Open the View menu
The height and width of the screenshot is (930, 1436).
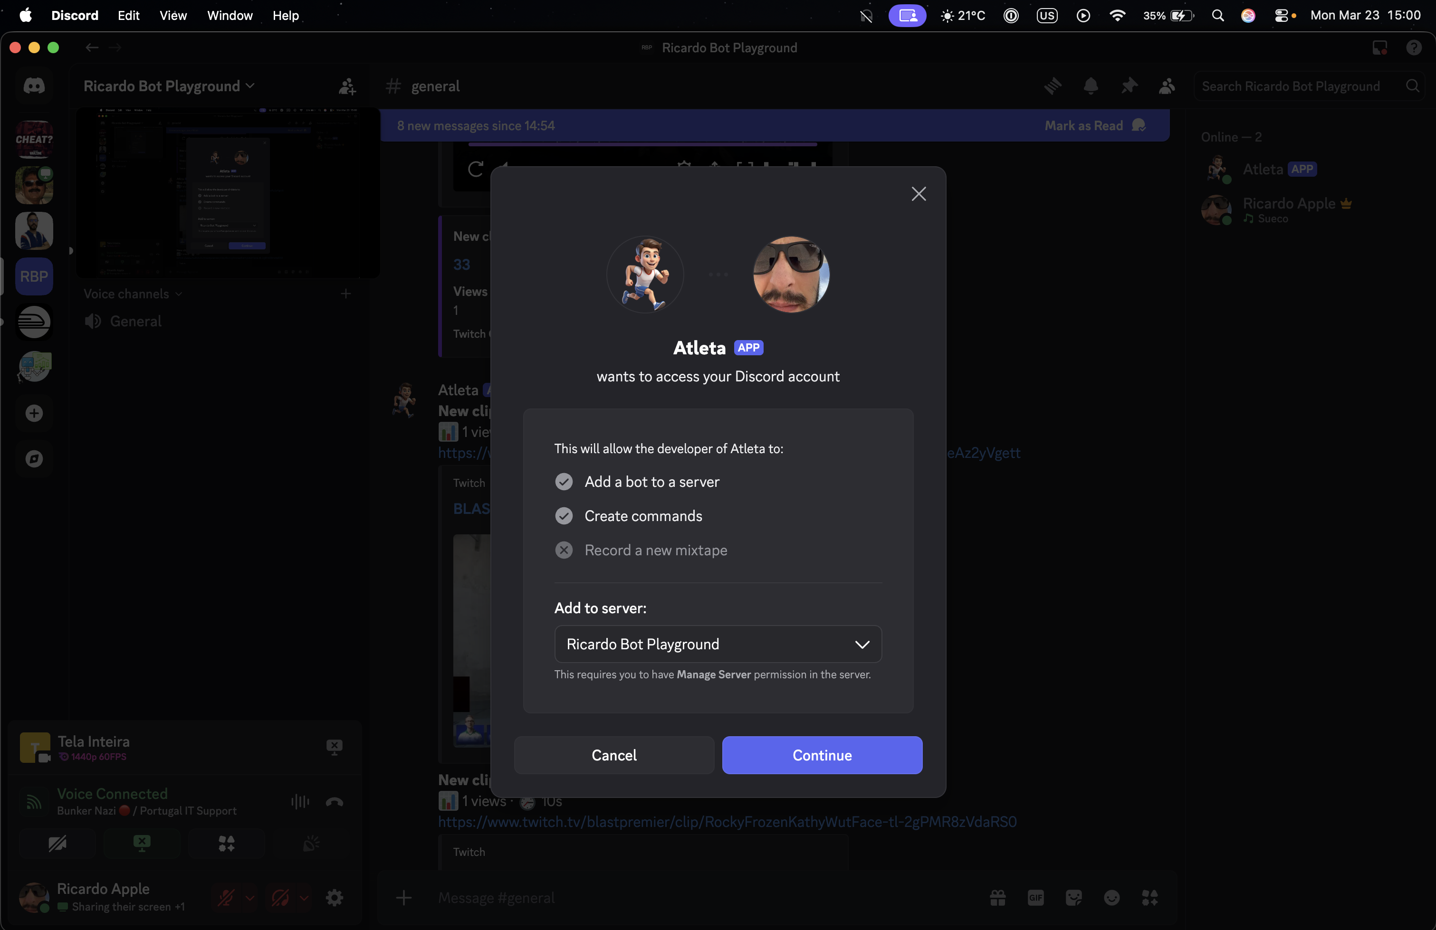click(x=172, y=16)
